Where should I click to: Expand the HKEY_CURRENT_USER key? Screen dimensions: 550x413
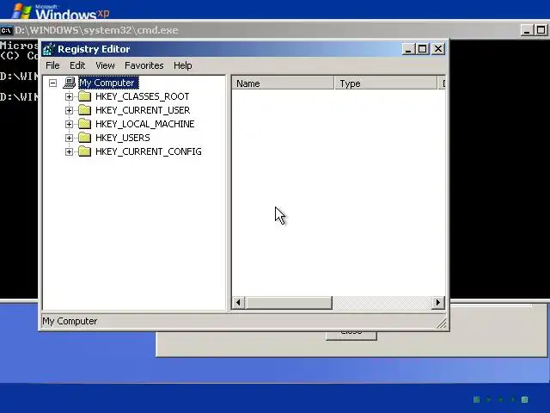(x=69, y=110)
